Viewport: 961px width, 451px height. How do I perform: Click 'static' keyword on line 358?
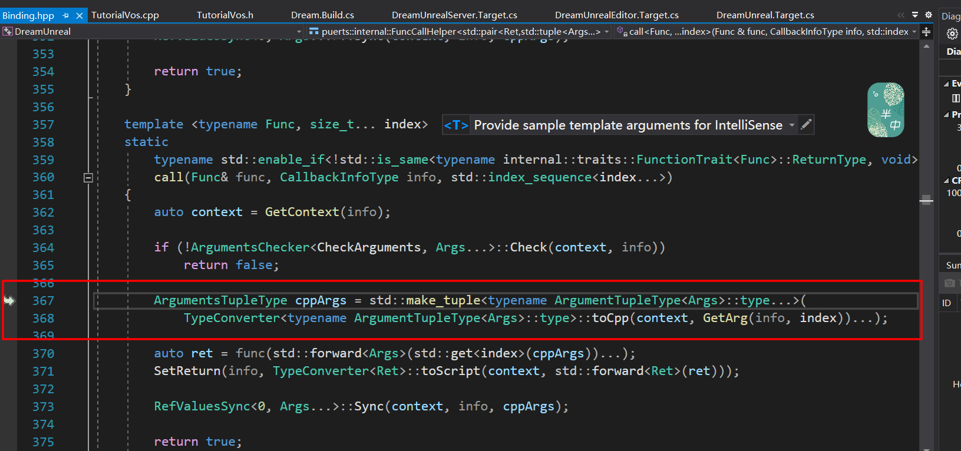pyautogui.click(x=146, y=142)
